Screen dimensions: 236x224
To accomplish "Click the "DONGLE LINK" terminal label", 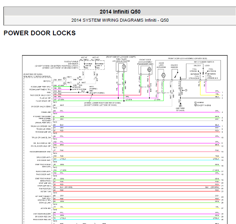I will (x=45, y=203).
